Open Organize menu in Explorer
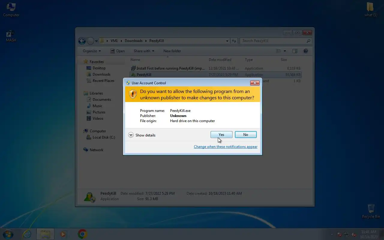 click(92, 51)
